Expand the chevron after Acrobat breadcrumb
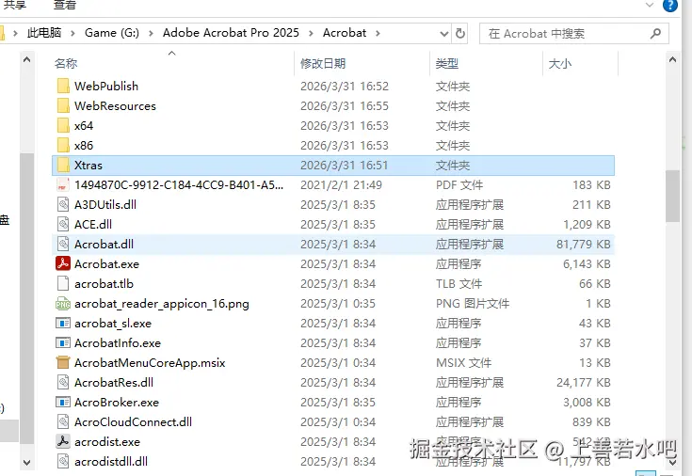The width and height of the screenshot is (692, 476). pyautogui.click(x=378, y=33)
